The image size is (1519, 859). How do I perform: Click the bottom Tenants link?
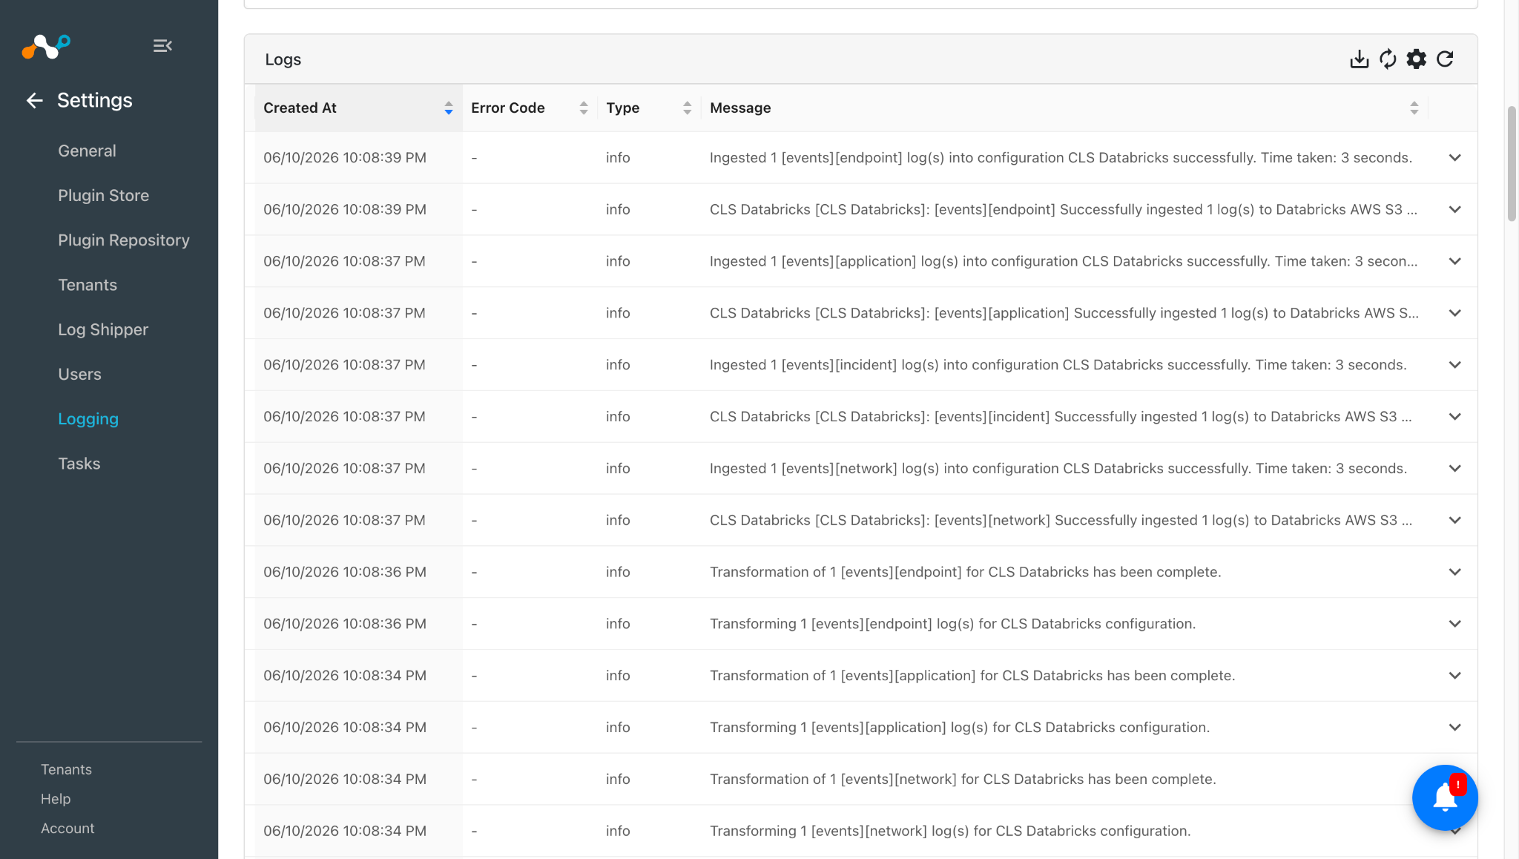click(x=66, y=769)
